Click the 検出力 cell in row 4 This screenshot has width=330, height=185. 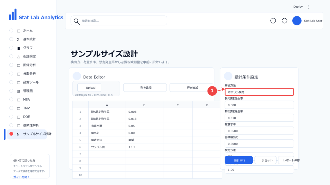pos(107,133)
